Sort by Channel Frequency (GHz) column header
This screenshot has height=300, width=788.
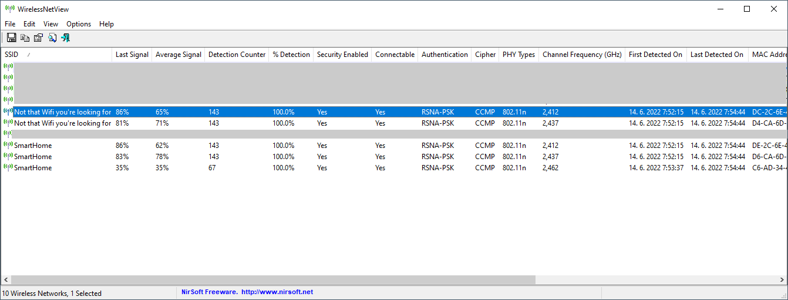point(582,55)
